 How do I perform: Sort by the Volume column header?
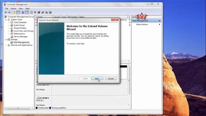click(44, 17)
